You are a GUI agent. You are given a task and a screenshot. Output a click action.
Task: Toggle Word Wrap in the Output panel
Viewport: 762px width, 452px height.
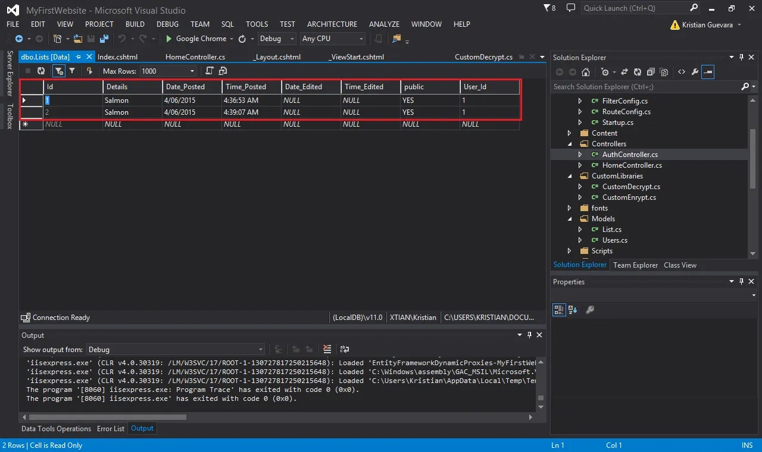pos(345,349)
